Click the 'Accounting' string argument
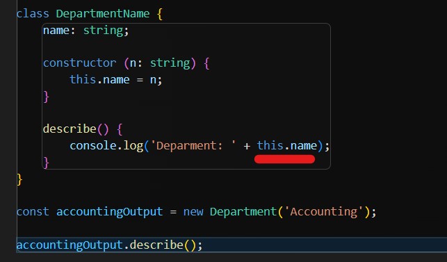This screenshot has width=447, height=262. tap(323, 212)
